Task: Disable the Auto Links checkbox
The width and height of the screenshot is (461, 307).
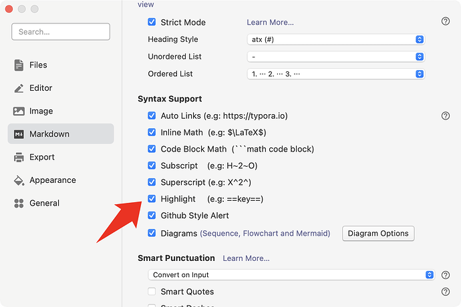Action: 152,115
